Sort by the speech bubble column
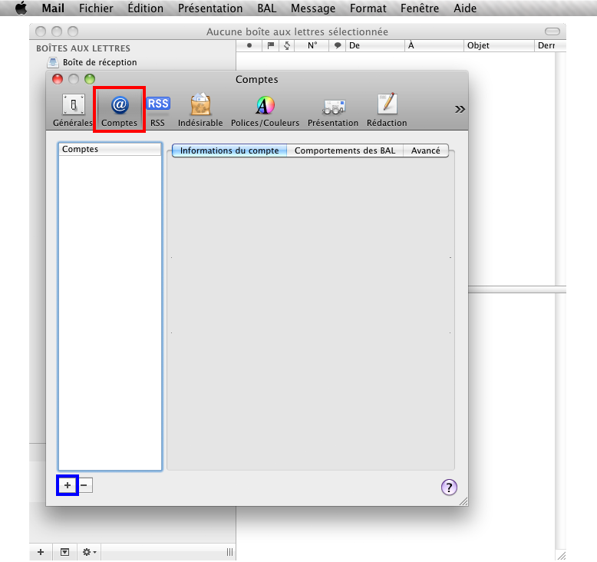This screenshot has width=597, height=562. [338, 45]
